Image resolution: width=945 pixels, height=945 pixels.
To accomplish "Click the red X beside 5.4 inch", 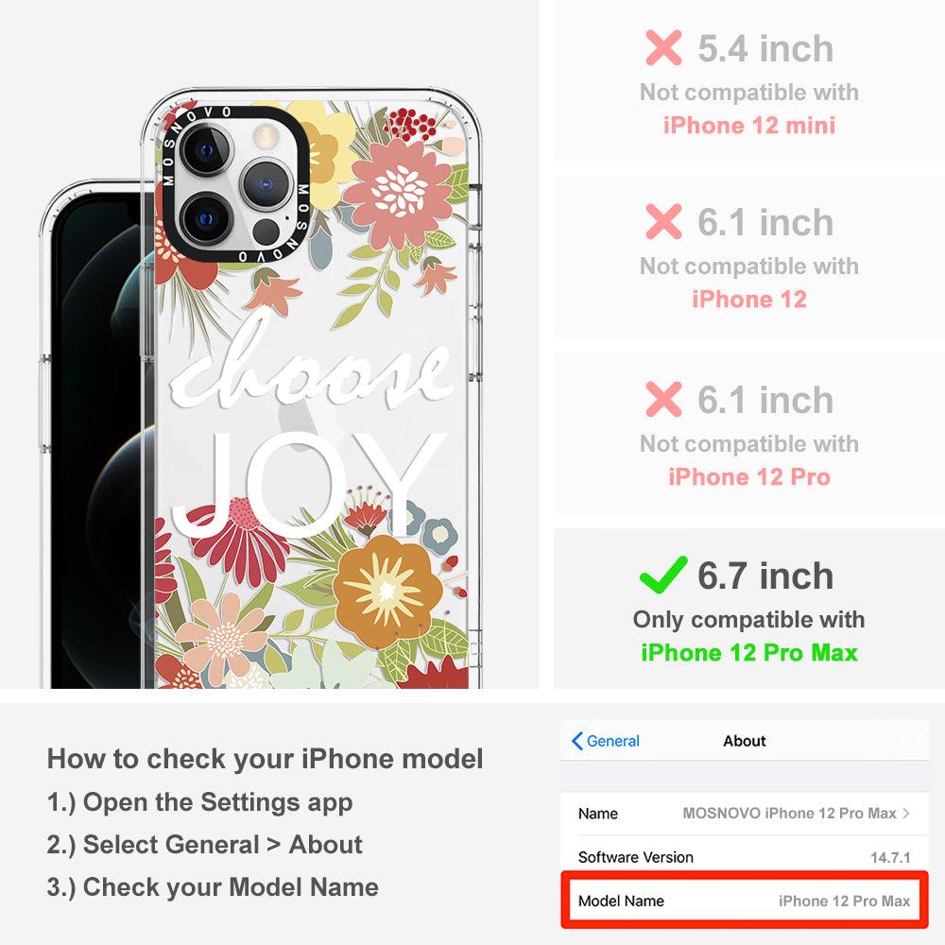I will click(663, 47).
